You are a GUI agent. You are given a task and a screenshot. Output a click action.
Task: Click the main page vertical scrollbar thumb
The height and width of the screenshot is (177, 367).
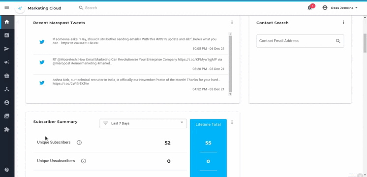coord(365,43)
